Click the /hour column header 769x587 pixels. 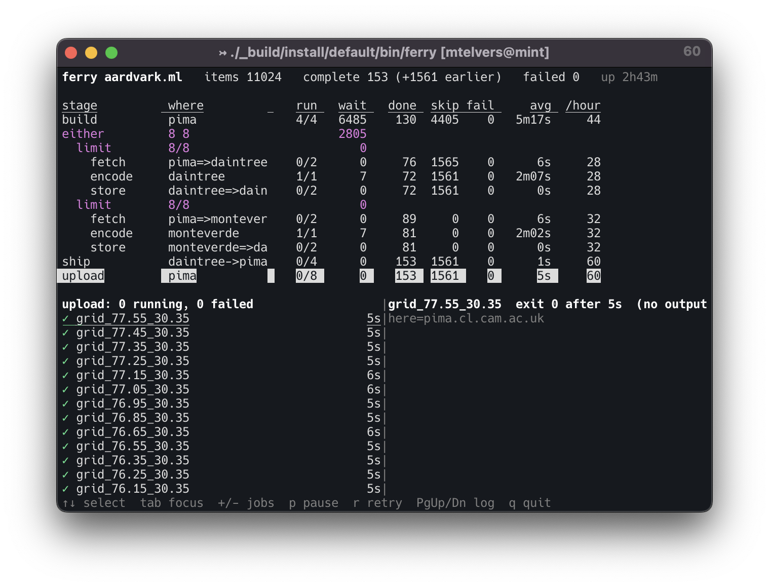pyautogui.click(x=583, y=105)
